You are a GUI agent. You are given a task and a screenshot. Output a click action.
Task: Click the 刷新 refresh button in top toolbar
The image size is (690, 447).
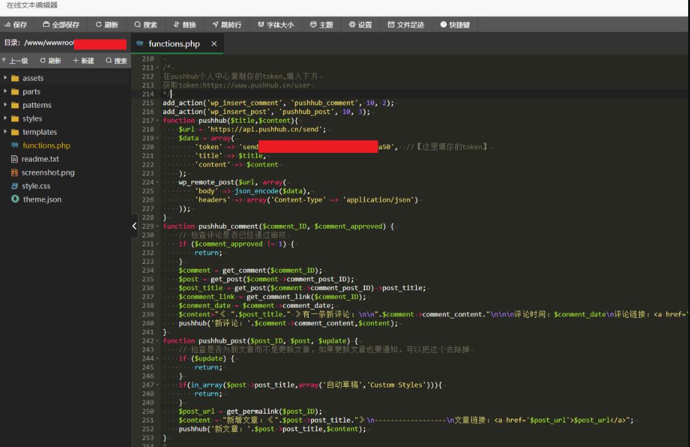point(107,24)
